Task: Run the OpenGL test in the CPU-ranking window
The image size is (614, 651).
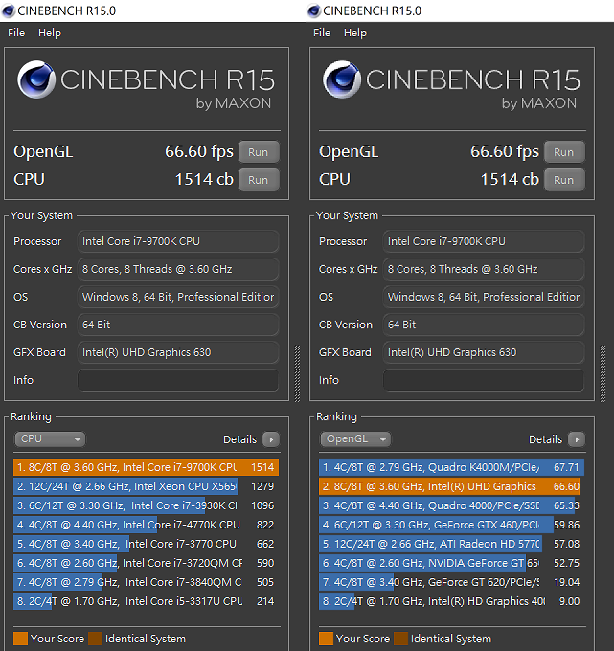Action: pos(259,152)
